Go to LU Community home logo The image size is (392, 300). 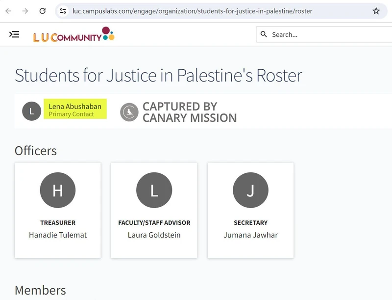[73, 35]
